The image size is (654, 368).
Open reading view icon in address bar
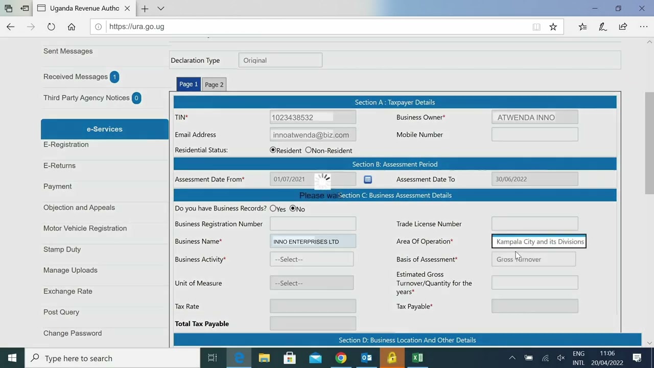536,27
